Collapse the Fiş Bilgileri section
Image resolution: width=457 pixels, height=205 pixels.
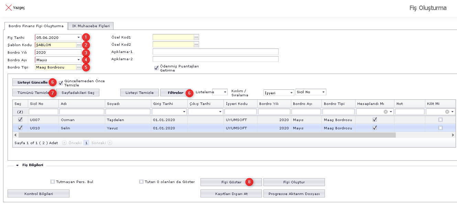coord(17,165)
